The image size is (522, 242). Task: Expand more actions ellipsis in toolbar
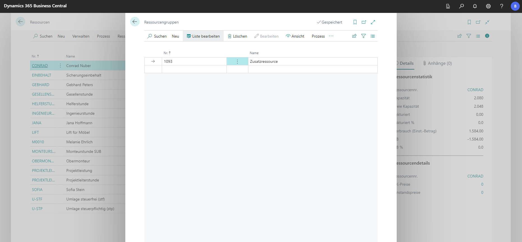[x=331, y=36]
